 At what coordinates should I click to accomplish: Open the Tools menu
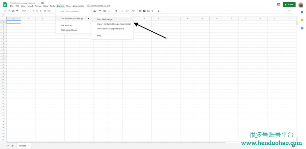52,6
